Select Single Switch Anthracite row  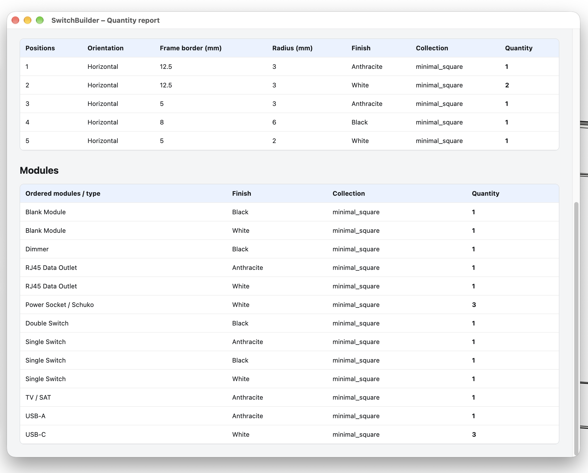click(x=289, y=342)
